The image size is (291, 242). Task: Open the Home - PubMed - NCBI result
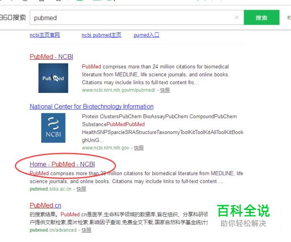(62, 164)
